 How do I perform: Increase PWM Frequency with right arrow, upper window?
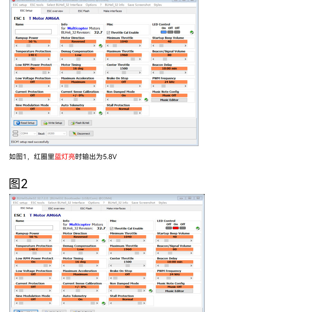pos(186,86)
